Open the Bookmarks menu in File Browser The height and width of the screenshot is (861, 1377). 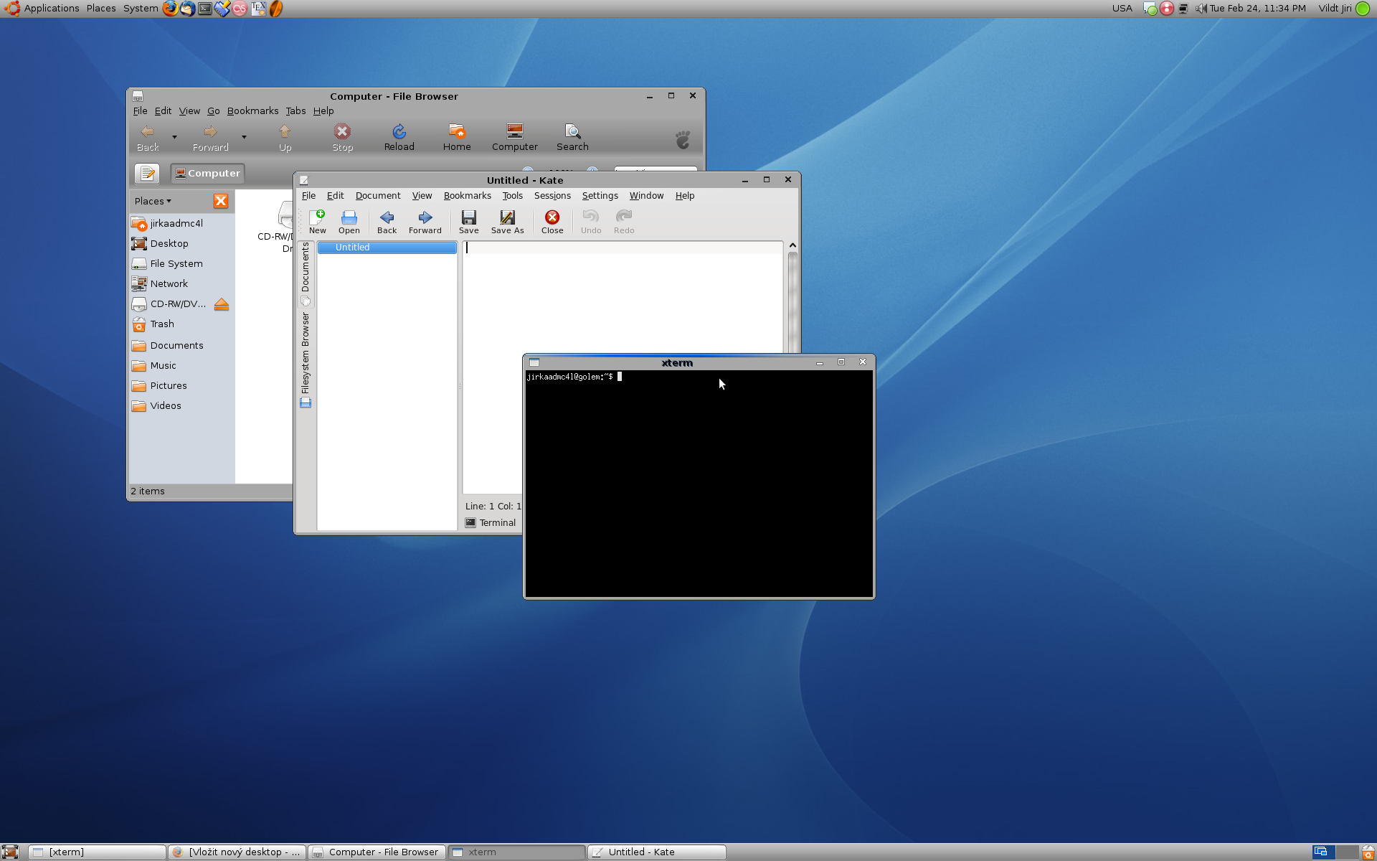click(252, 110)
